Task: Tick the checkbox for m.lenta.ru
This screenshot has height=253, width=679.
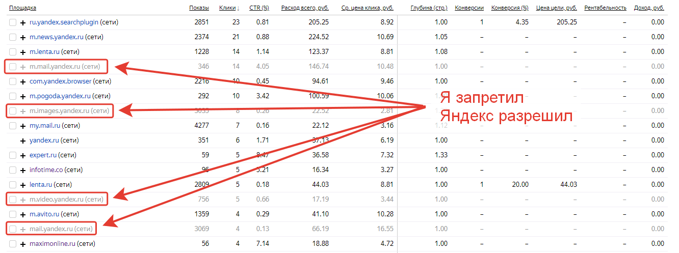Action: (13, 52)
